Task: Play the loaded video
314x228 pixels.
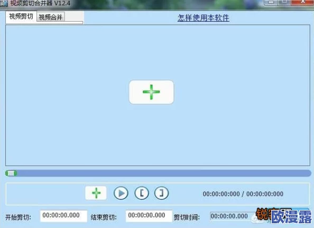Action: 121,193
